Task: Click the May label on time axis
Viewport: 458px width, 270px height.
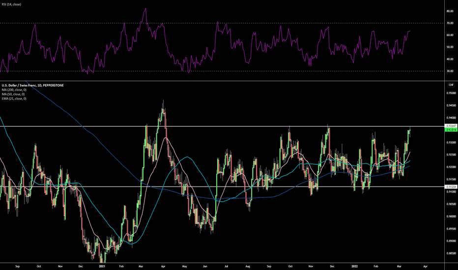Action: [x=184, y=266]
